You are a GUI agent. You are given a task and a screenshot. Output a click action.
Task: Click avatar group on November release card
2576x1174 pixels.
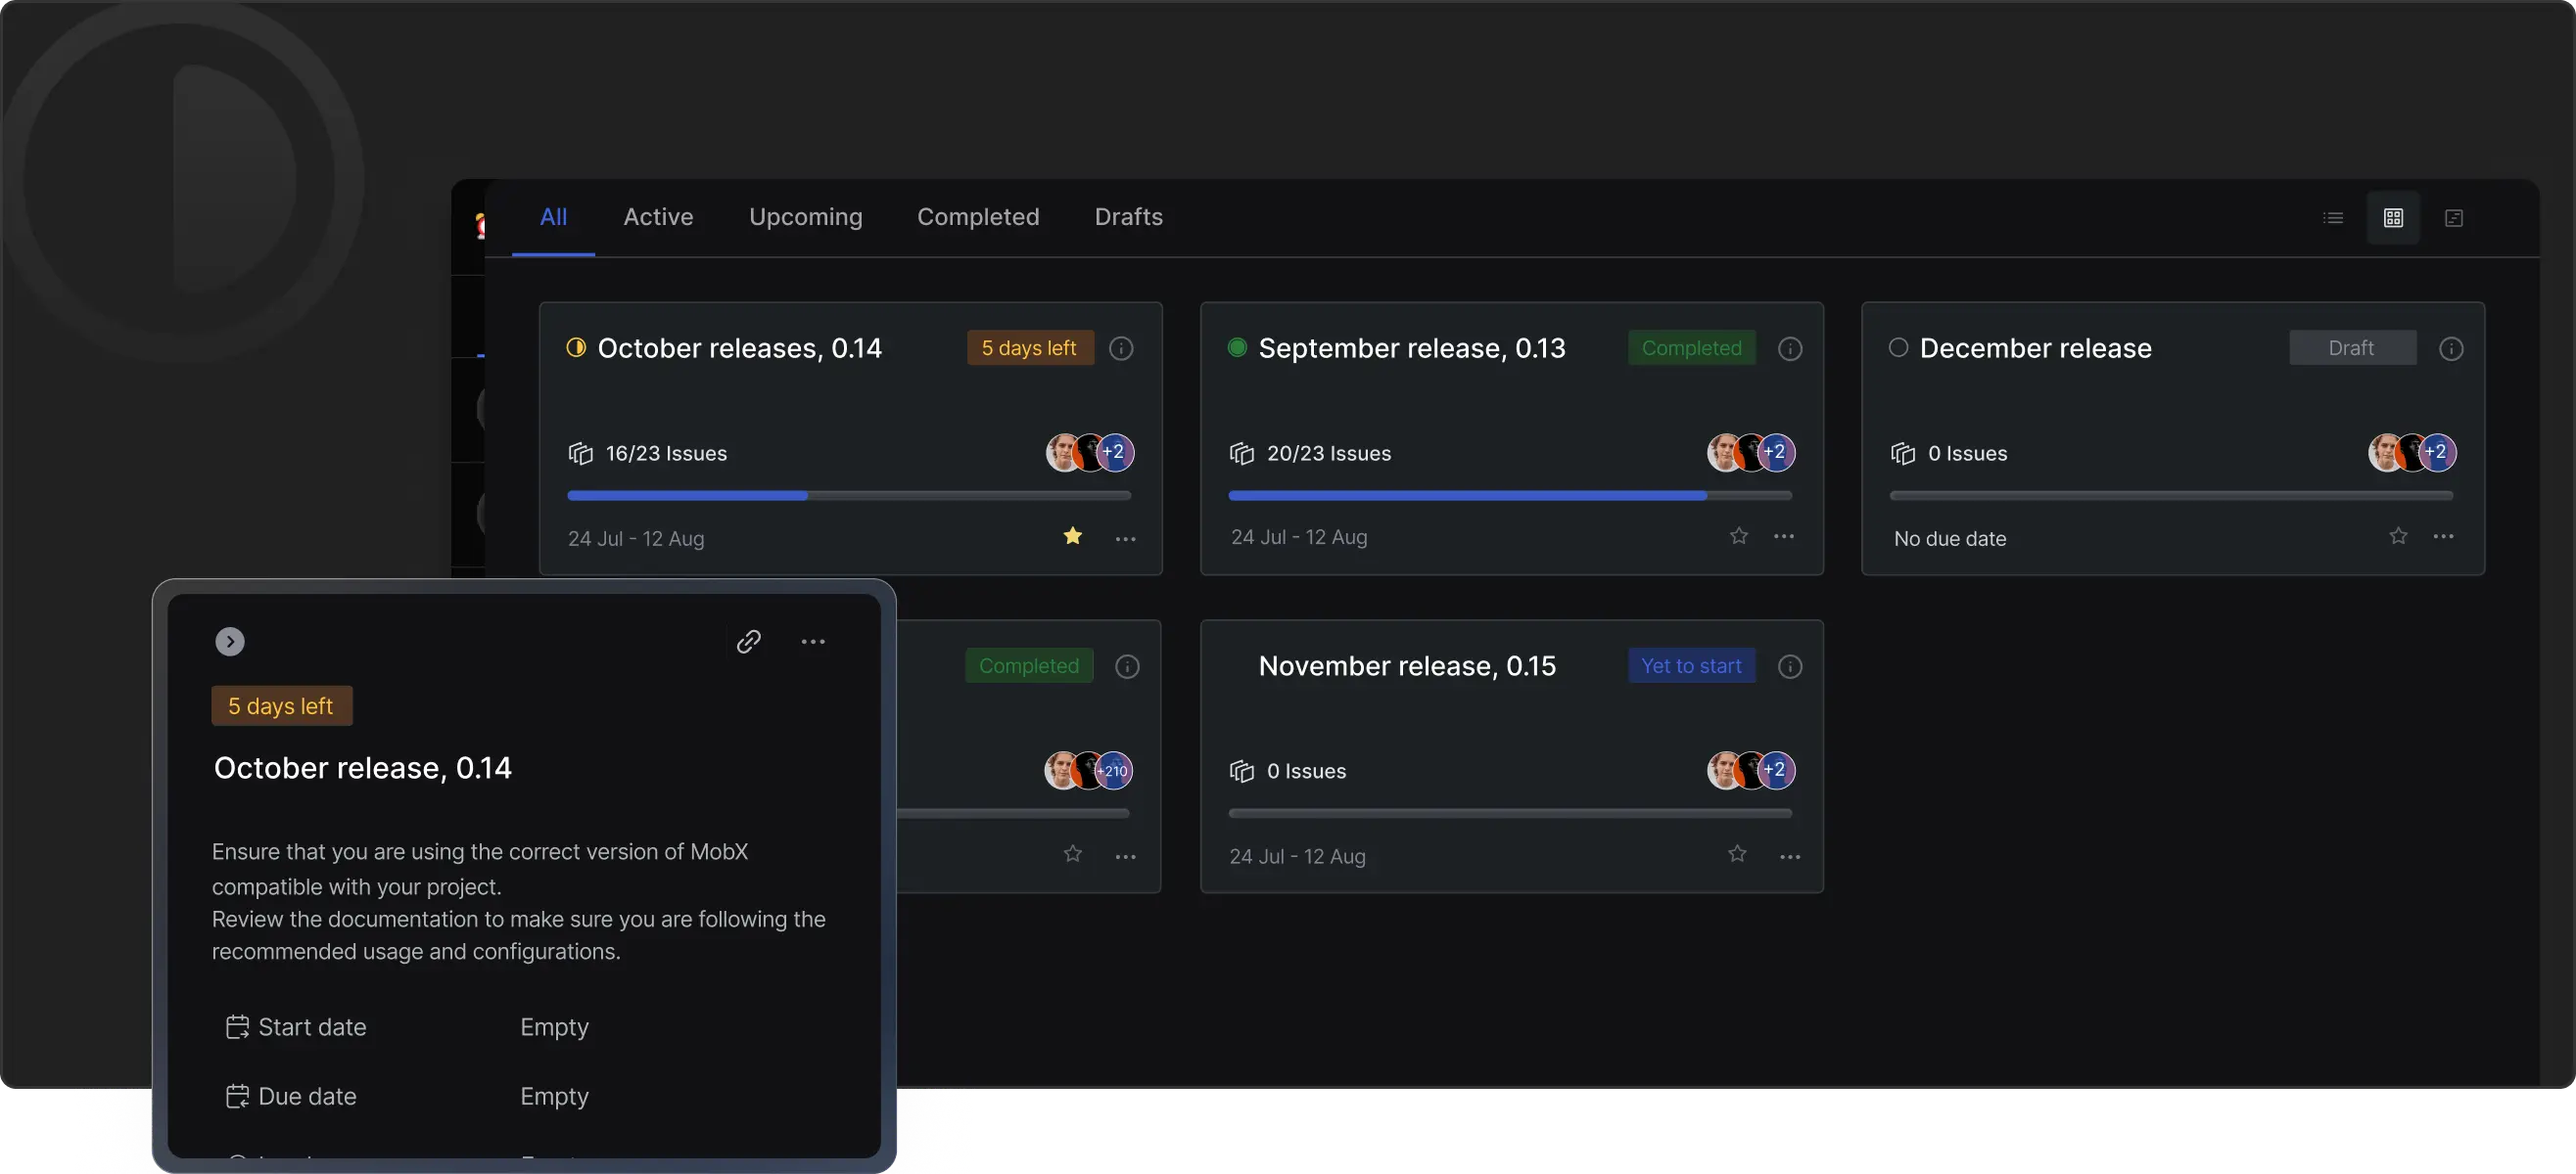pos(1751,770)
